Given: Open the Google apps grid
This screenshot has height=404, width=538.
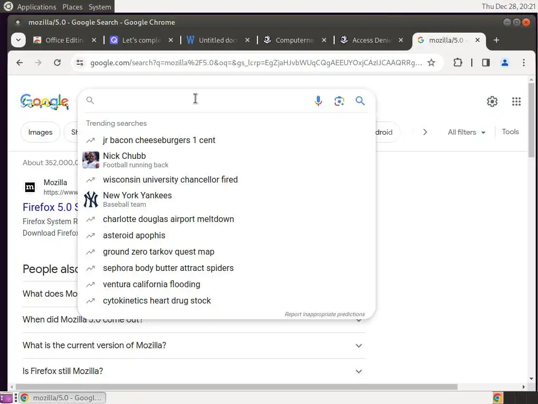Looking at the screenshot, I should [516, 102].
